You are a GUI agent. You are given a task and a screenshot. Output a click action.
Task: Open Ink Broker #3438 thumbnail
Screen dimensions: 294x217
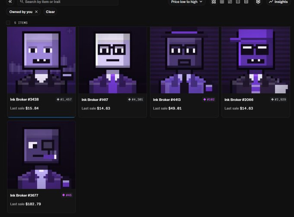(x=42, y=60)
